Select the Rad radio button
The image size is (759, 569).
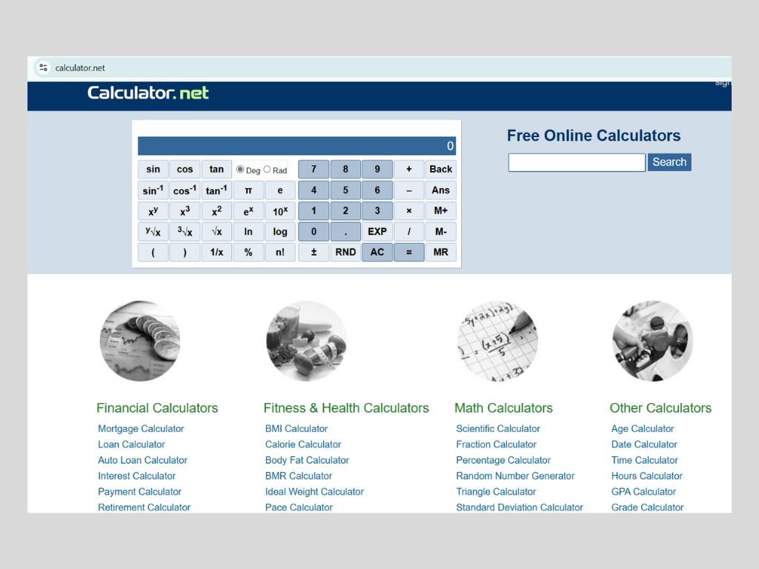pyautogui.click(x=267, y=170)
